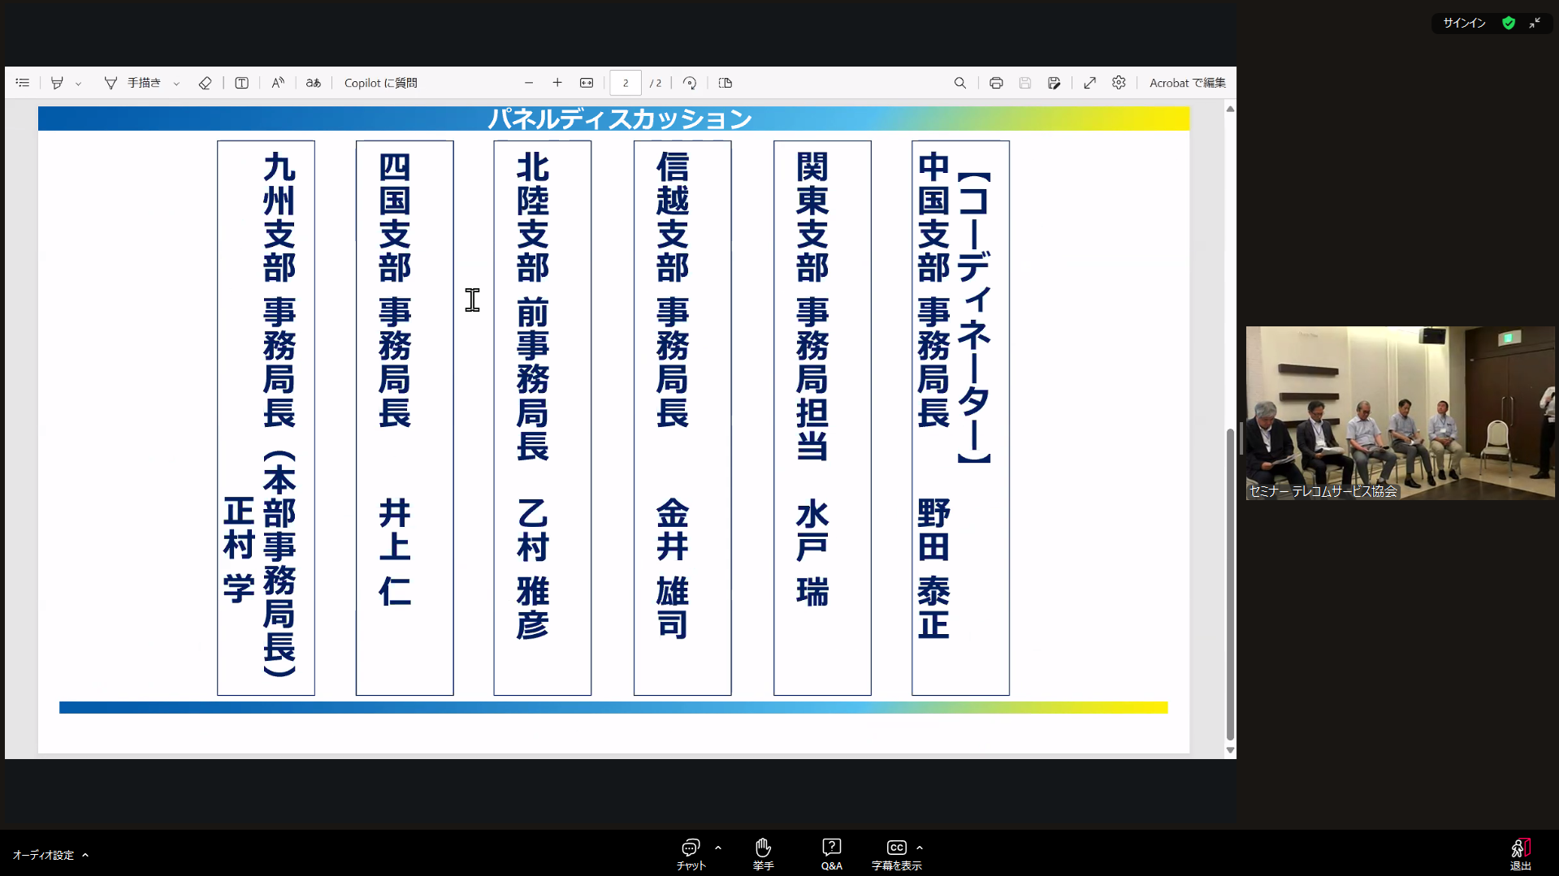Click the add text box icon
The width and height of the screenshot is (1559, 876).
241,83
